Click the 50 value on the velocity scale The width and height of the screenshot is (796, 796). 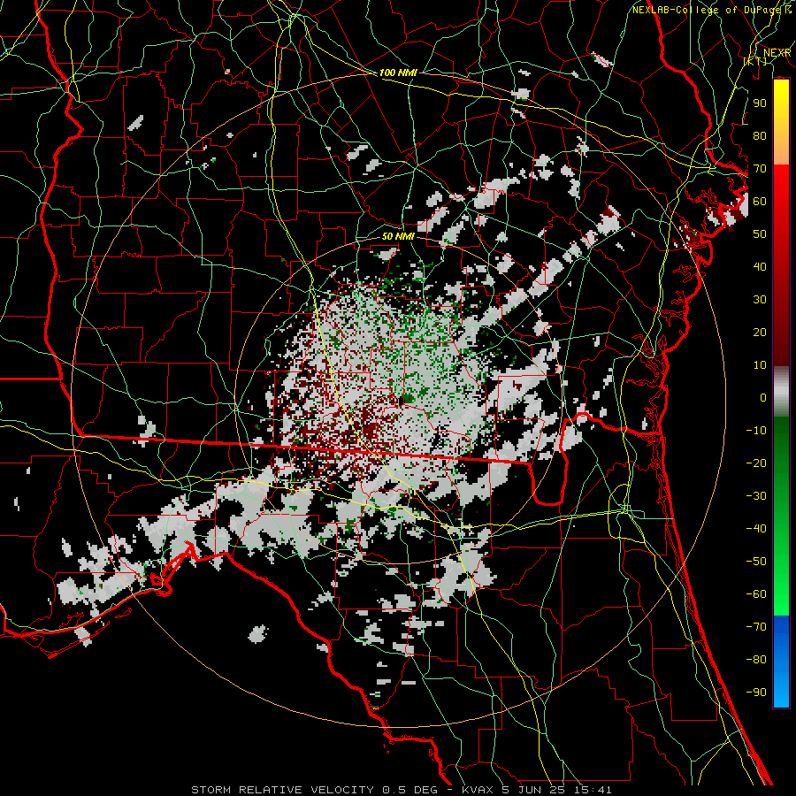coord(760,234)
